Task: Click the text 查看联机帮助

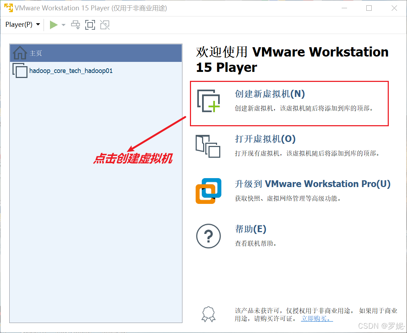Action: (x=256, y=244)
